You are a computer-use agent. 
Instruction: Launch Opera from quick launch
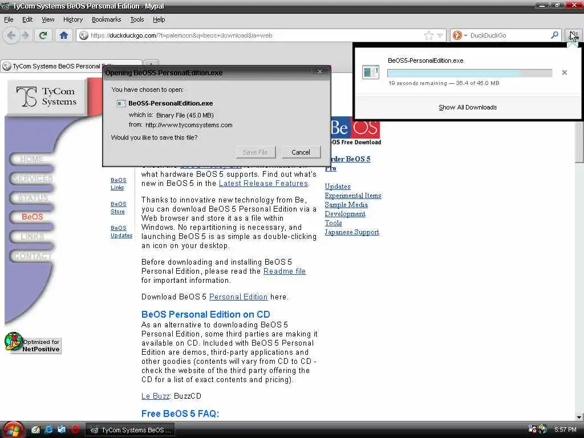point(75,429)
